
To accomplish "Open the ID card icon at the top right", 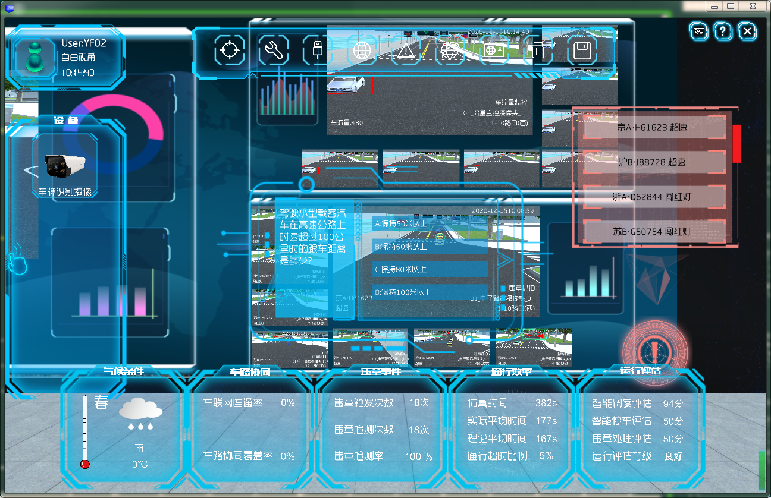I will (x=699, y=31).
